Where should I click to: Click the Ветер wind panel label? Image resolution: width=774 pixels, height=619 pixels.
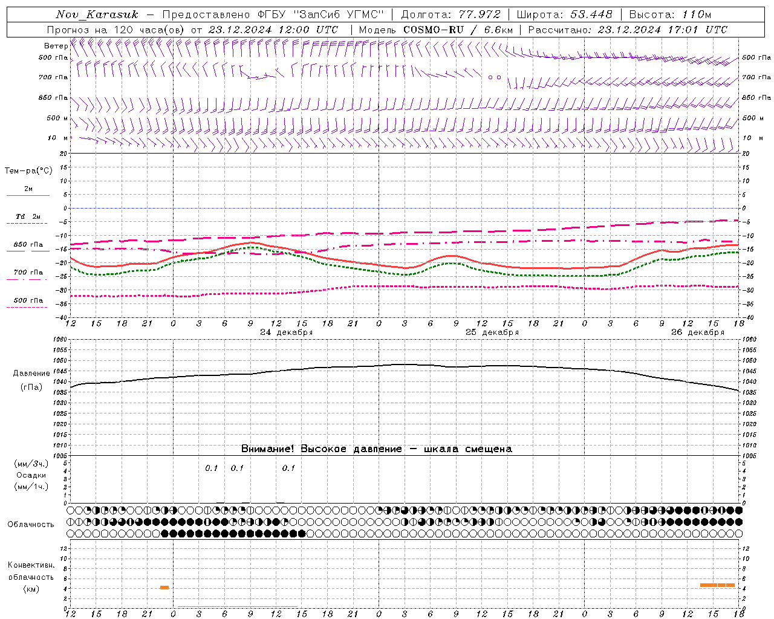pyautogui.click(x=56, y=46)
